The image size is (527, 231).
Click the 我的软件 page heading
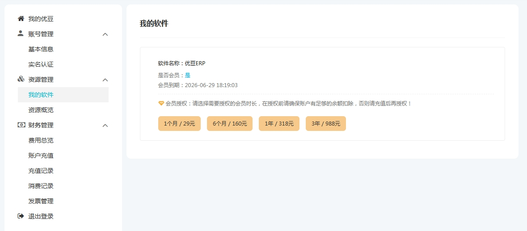pos(154,24)
